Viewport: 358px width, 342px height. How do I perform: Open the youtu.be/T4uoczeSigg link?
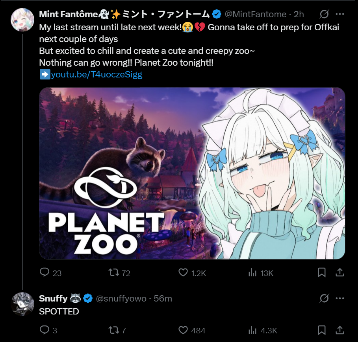tap(96, 74)
